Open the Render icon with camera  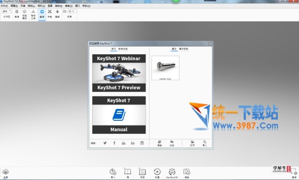(186, 173)
